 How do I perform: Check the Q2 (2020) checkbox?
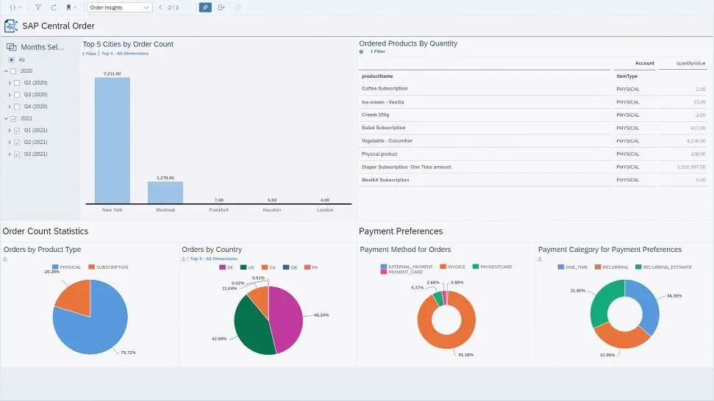click(x=18, y=83)
